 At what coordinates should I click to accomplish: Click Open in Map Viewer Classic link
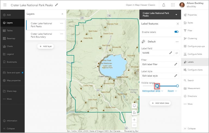(140, 5)
